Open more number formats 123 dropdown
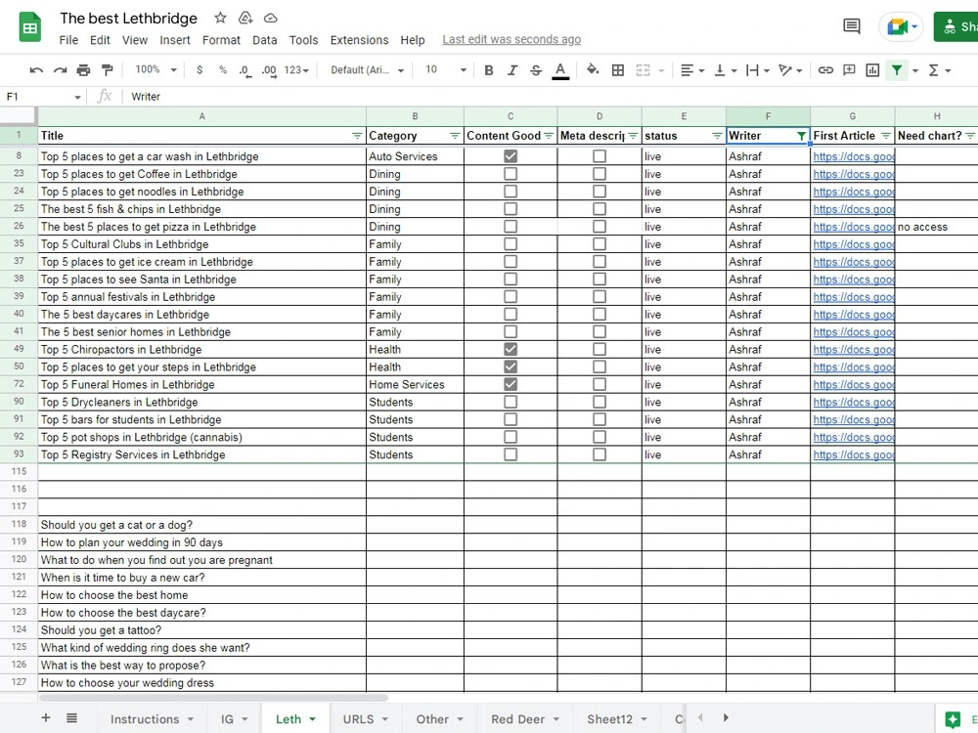This screenshot has width=978, height=733. click(296, 70)
